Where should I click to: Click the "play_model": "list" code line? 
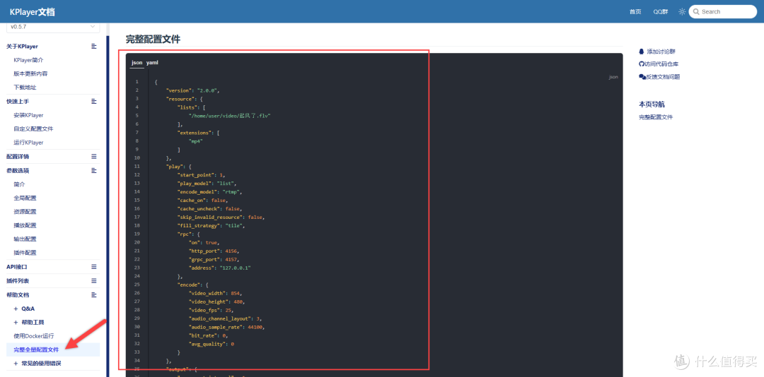207,183
